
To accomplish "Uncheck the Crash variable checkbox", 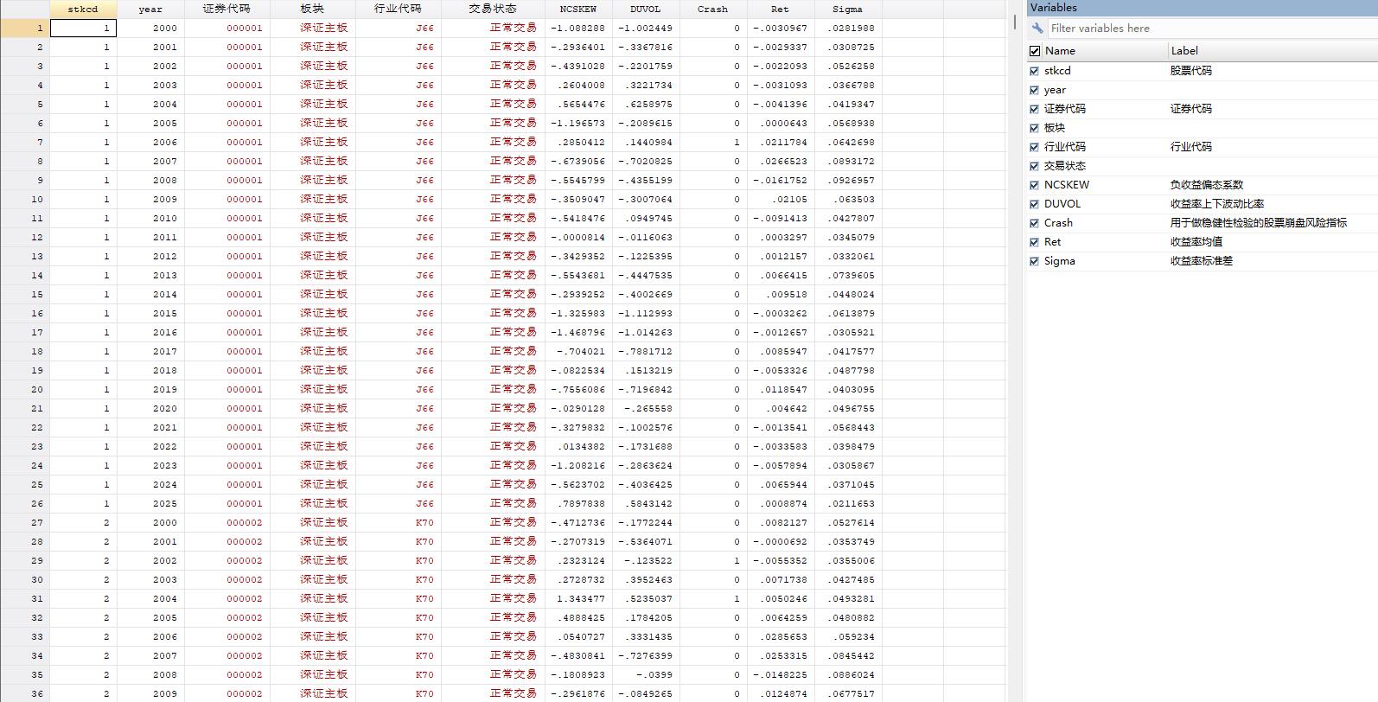I will click(x=1035, y=223).
